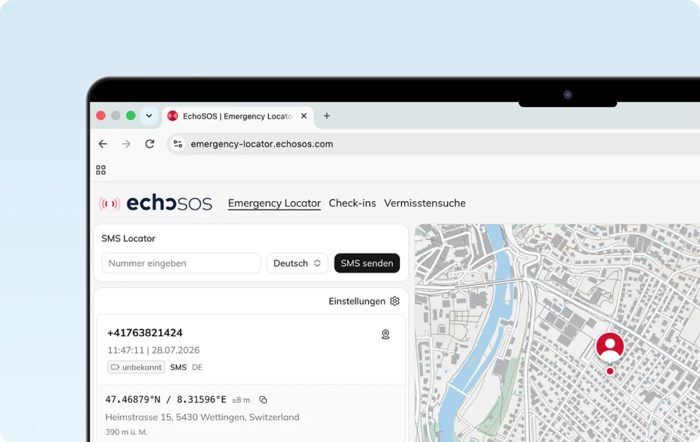Image resolution: width=700 pixels, height=442 pixels.
Task: Click the address bar URL
Action: pyautogui.click(x=262, y=144)
